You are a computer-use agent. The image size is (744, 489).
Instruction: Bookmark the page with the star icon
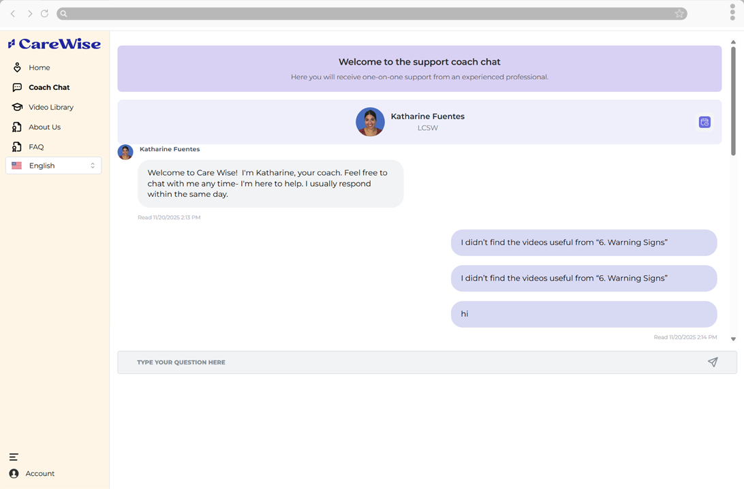[679, 14]
